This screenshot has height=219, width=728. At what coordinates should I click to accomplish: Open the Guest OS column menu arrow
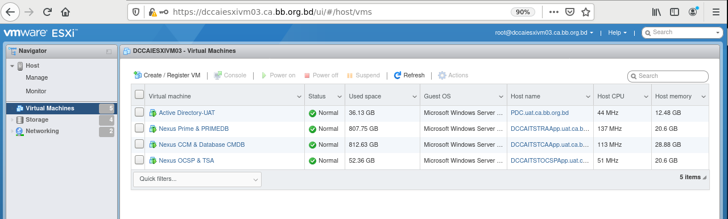[x=501, y=97]
